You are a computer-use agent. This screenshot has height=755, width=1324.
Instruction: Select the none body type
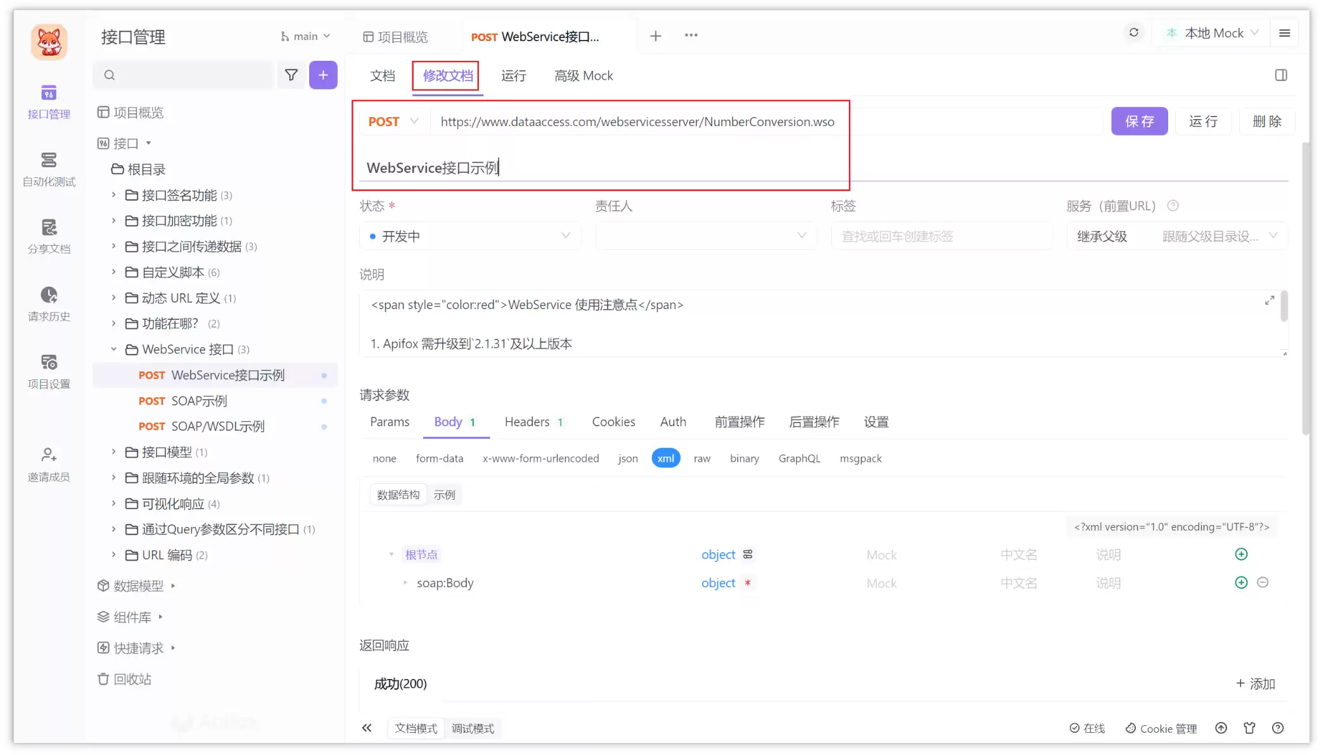pos(385,459)
